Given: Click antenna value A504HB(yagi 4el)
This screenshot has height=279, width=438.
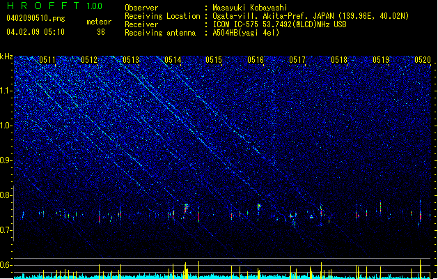Looking at the screenshot, I should [x=246, y=33].
